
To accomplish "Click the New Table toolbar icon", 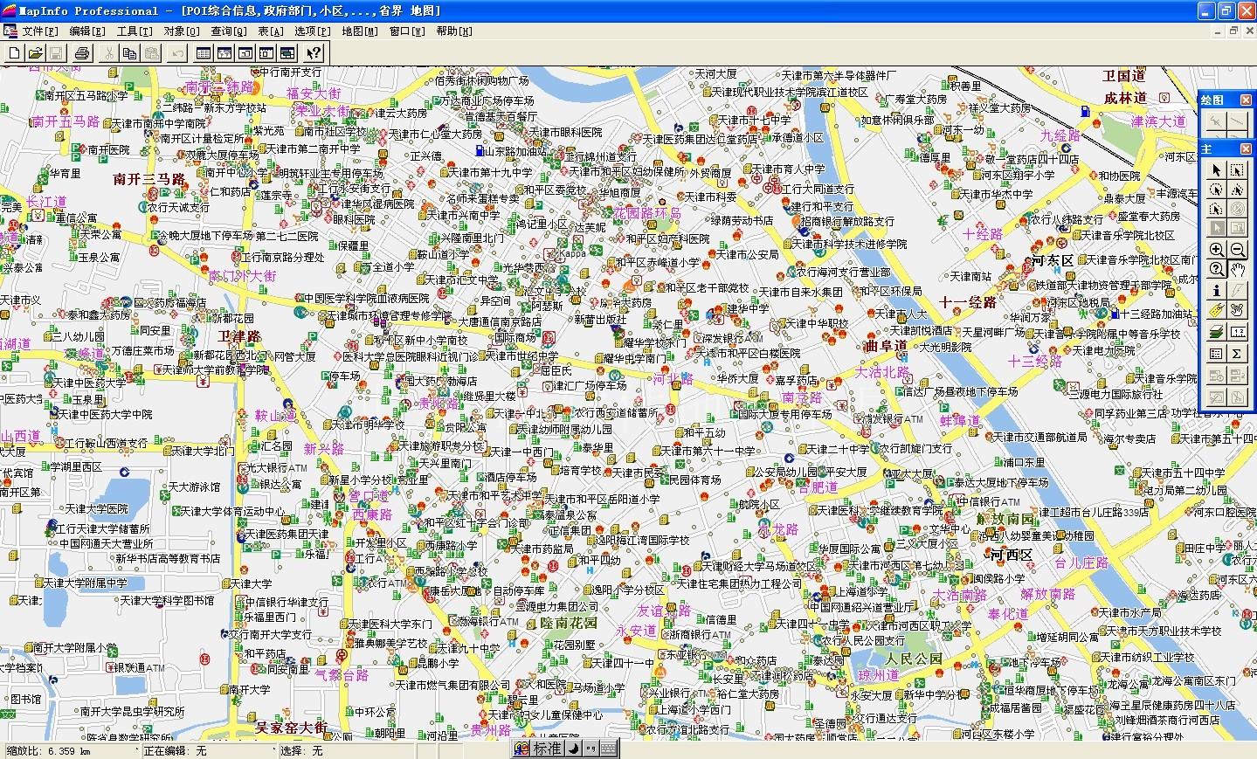I will click(x=15, y=53).
